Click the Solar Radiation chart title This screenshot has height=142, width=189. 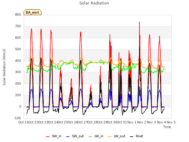click(94, 3)
